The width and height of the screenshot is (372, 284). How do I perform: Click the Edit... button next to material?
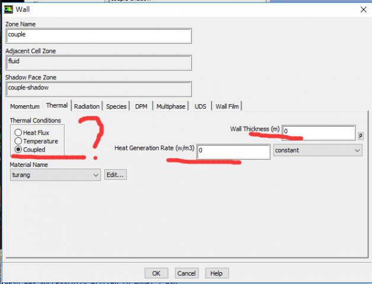pyautogui.click(x=116, y=175)
